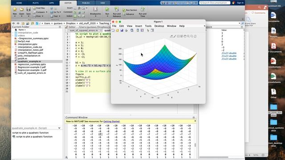Click the New file icon
This screenshot has height=160, width=285.
[x=15, y=9]
